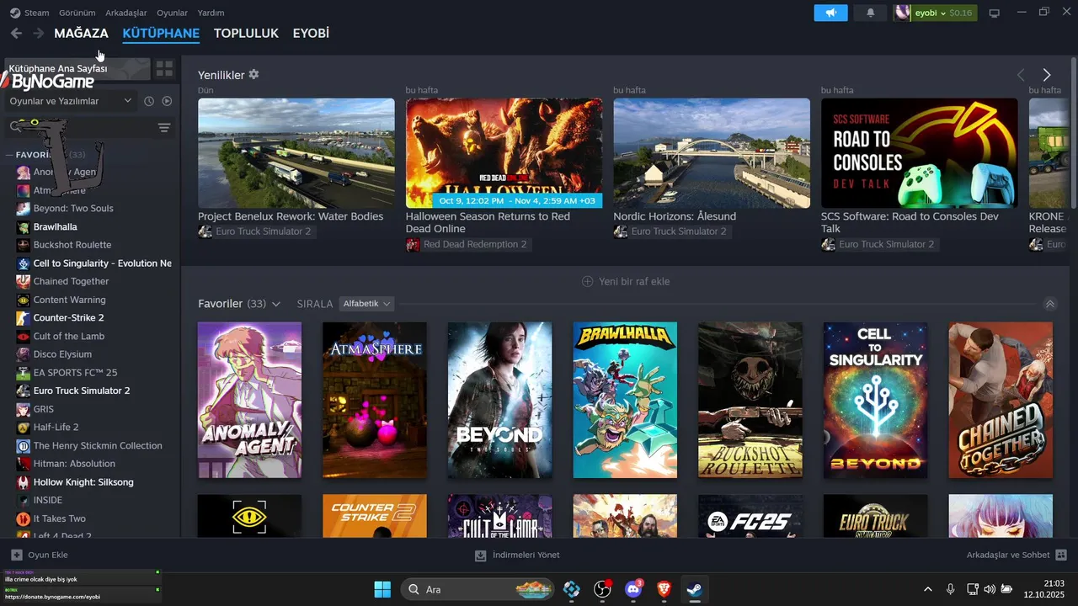Viewport: 1078px width, 606px height.
Task: Select Beyond: Two Souls in sidebar
Action: point(73,208)
